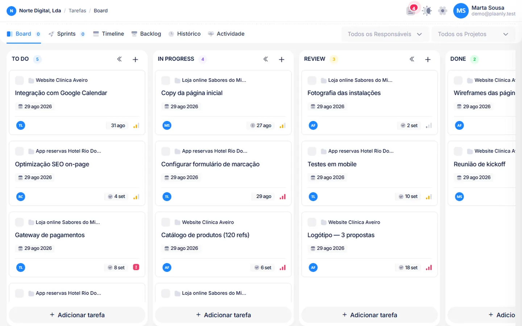Check the box on Copy da página inicial
The height and width of the screenshot is (326, 522).
[166, 80]
